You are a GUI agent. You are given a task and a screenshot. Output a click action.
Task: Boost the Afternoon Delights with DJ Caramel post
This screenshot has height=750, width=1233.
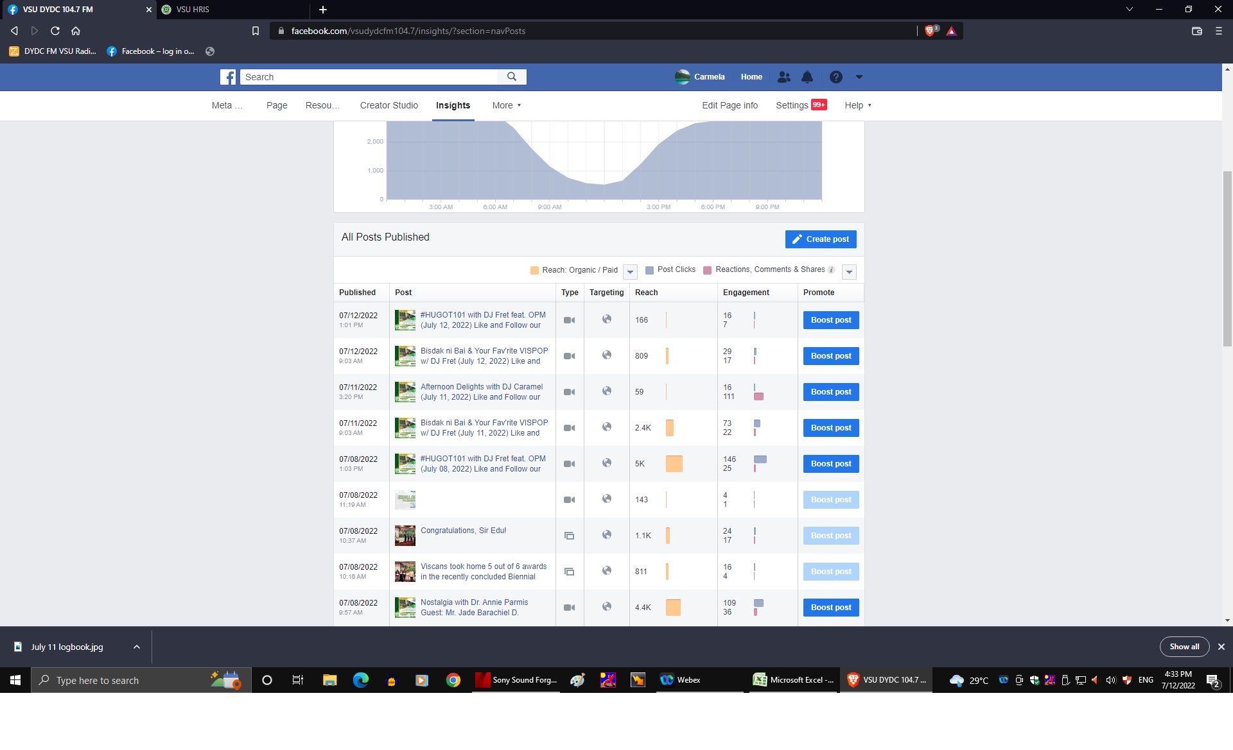coord(830,392)
